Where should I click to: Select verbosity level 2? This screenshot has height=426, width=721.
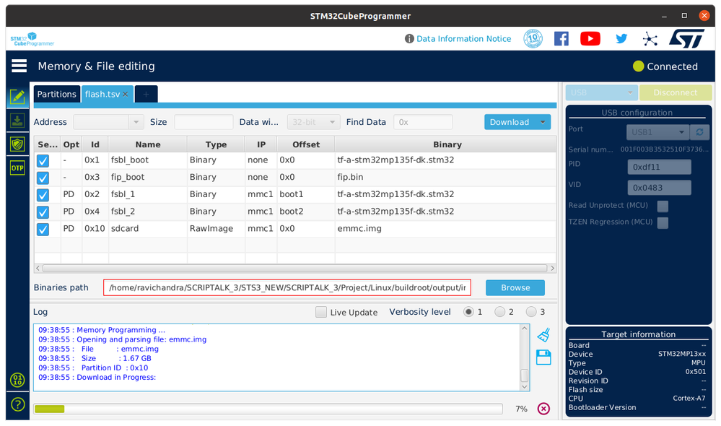pyautogui.click(x=499, y=312)
